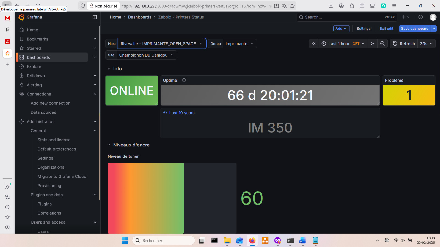Open a new tab with the plus icon in the vertical tab strip
The height and width of the screenshot is (247, 440).
[7, 64]
